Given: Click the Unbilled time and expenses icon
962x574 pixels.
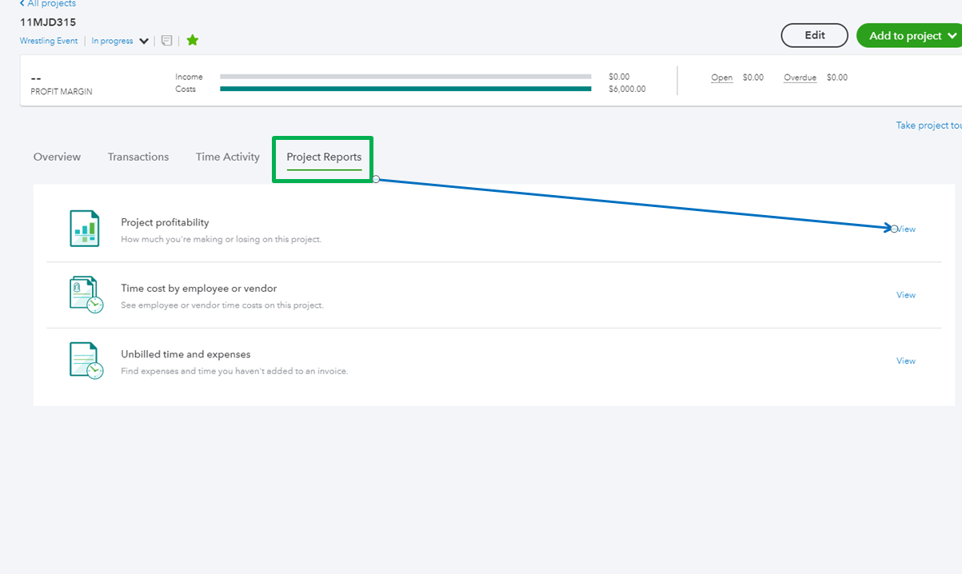Looking at the screenshot, I should pyautogui.click(x=85, y=361).
